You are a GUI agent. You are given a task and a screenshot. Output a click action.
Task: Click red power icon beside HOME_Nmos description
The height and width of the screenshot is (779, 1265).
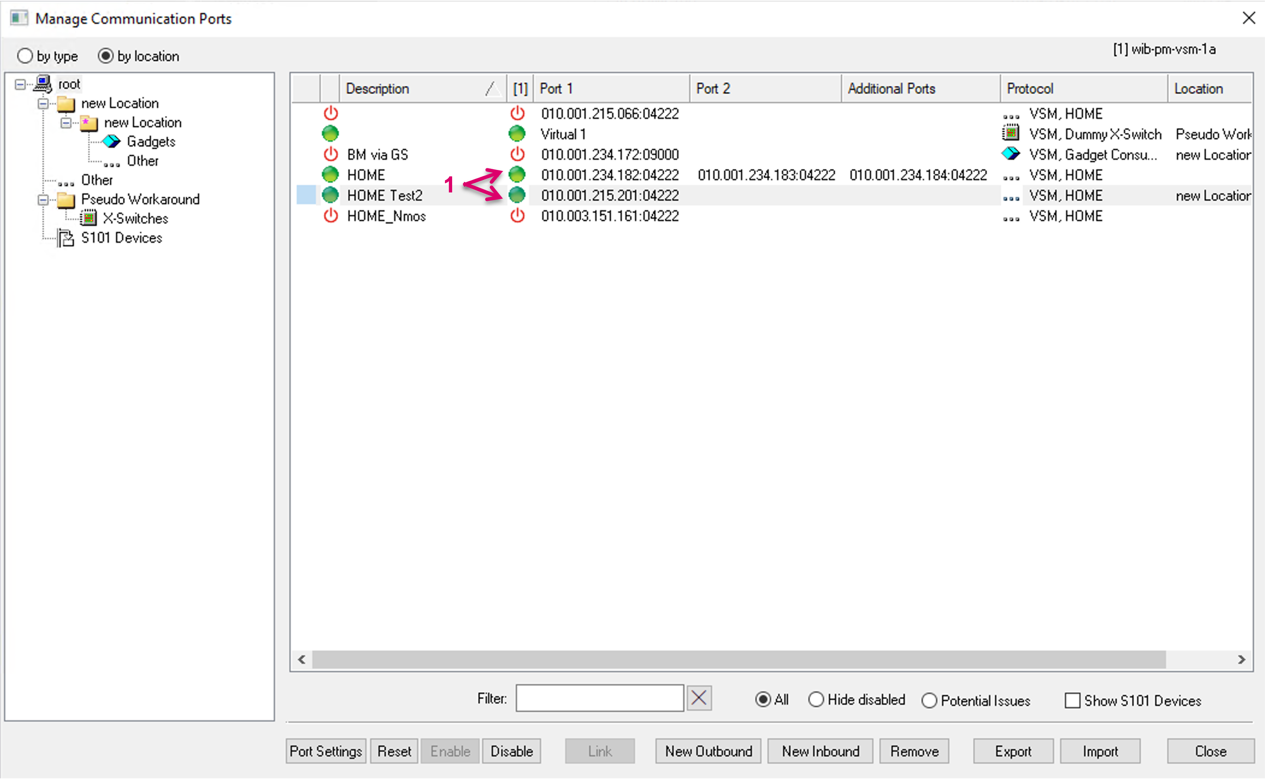(331, 216)
